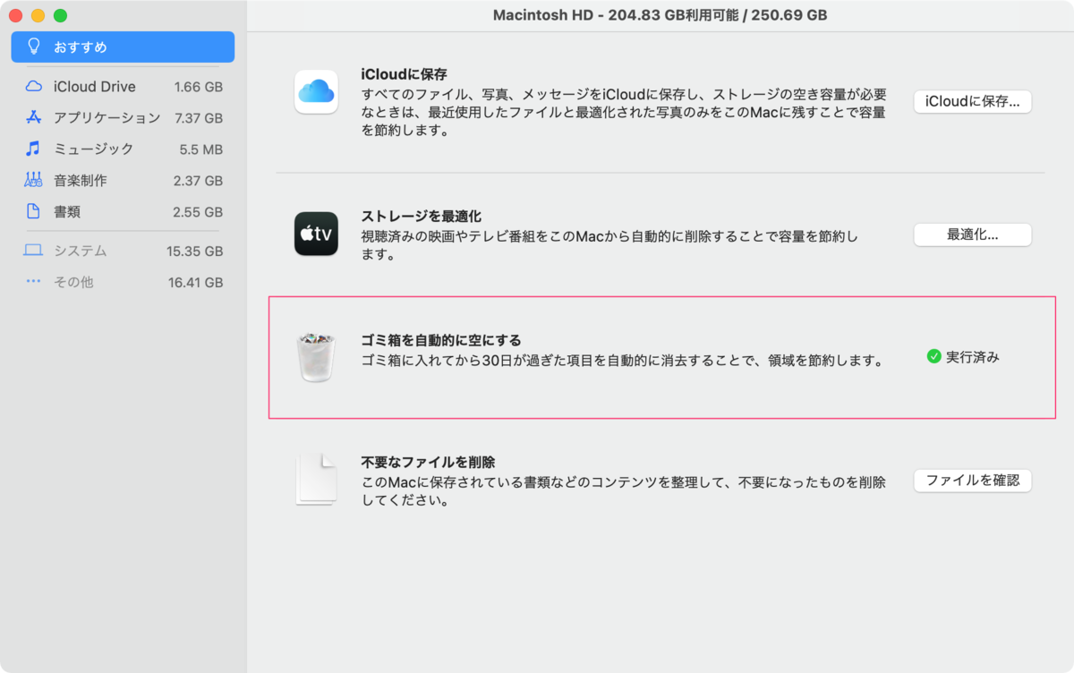Image resolution: width=1074 pixels, height=673 pixels.
Task: Click the ストレージを最適化 heading
Action: tap(422, 216)
